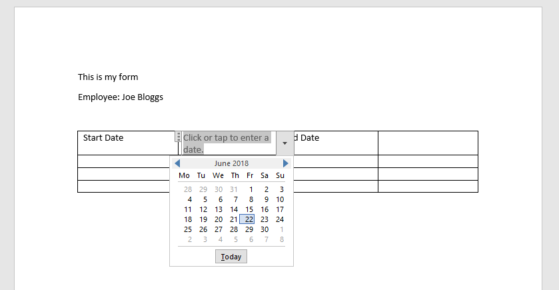The width and height of the screenshot is (559, 290).
Task: Go to next month in calendar
Action: coord(286,163)
